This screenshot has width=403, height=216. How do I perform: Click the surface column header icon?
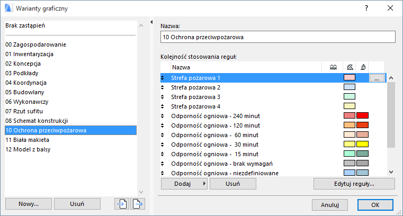click(363, 67)
